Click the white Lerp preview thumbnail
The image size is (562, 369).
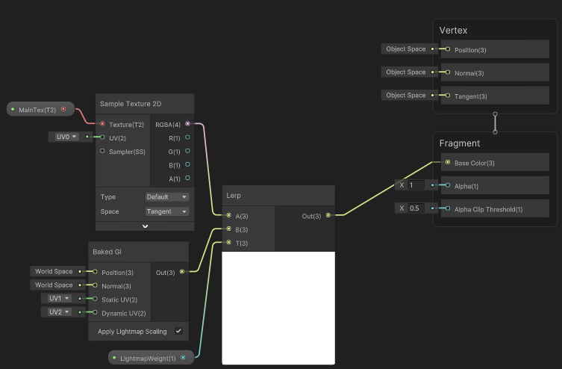tap(278, 307)
